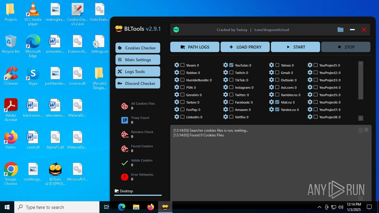Open settings gear for Yahoo
This screenshot has height=213, width=379.
pyautogui.click(x=272, y=65)
